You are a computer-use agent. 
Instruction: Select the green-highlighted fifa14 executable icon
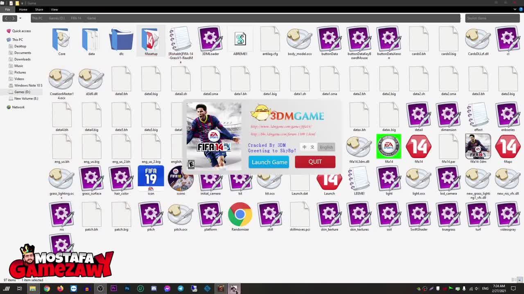point(389,149)
